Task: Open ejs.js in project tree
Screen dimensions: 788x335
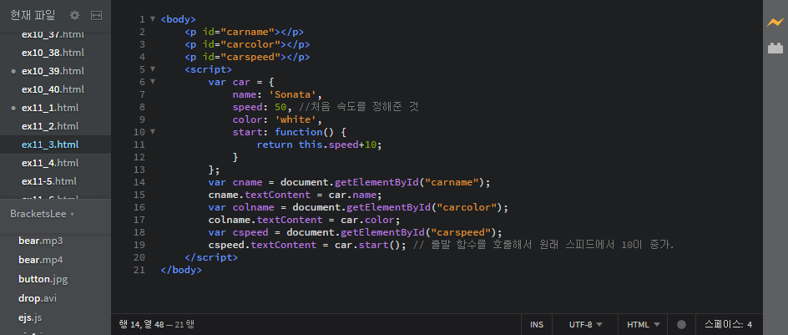Action: (30, 317)
